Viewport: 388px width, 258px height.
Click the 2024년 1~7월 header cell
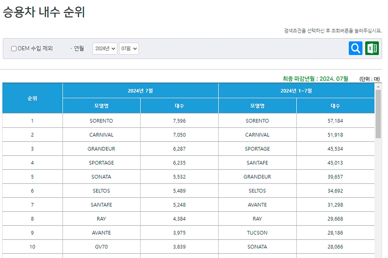point(296,91)
